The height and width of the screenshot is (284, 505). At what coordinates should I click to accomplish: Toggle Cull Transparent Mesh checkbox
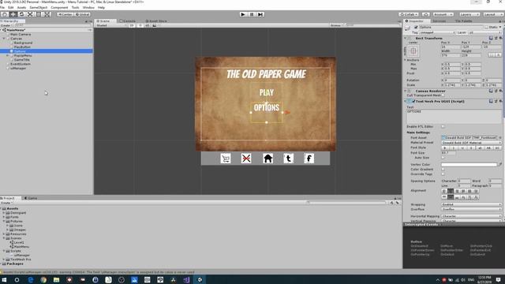coord(443,95)
